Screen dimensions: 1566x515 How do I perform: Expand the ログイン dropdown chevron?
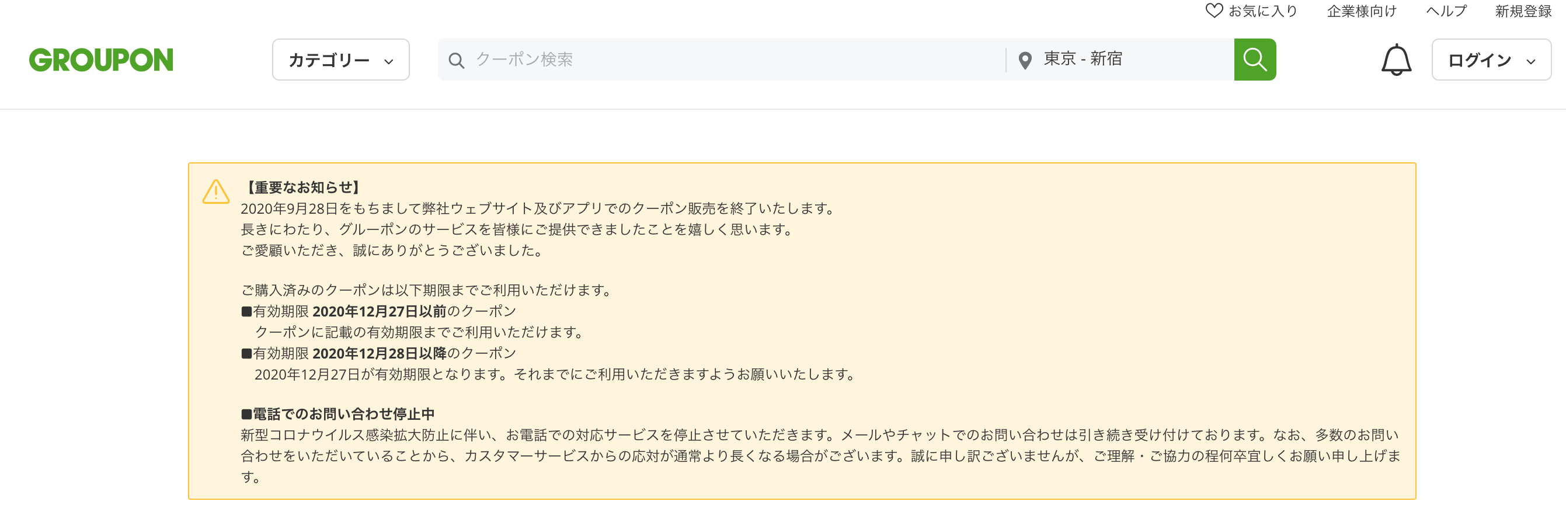[x=1532, y=61]
